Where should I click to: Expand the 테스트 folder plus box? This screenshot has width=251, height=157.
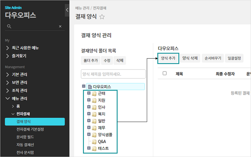(89, 148)
